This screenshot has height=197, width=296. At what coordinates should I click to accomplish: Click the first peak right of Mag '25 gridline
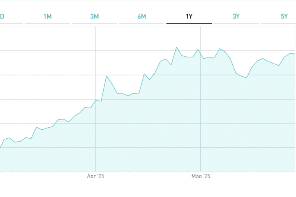220,48
